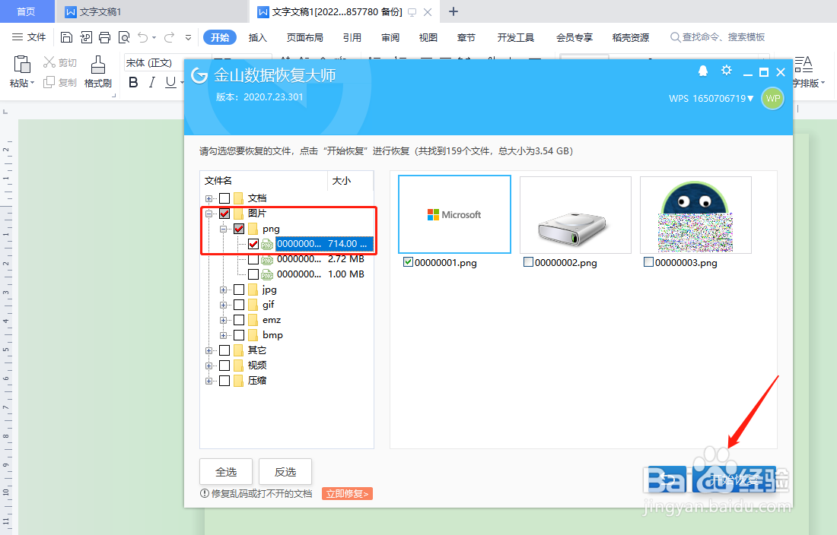Viewport: 837px width, 535px height.
Task: Apply italic formatting using the I icon
Action: point(151,82)
